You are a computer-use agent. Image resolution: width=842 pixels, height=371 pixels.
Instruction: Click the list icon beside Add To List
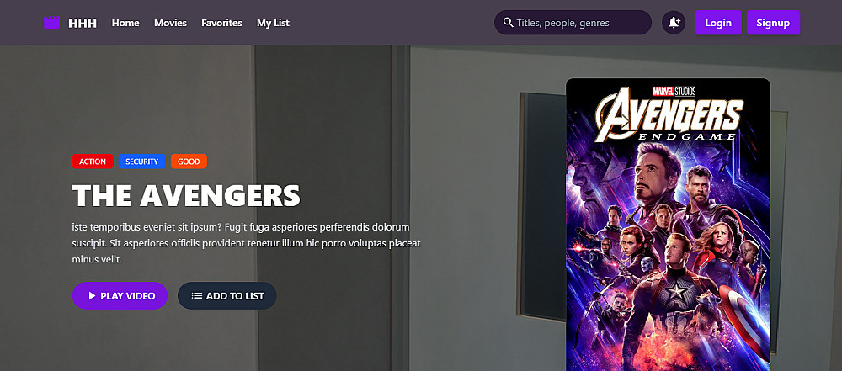(x=196, y=296)
